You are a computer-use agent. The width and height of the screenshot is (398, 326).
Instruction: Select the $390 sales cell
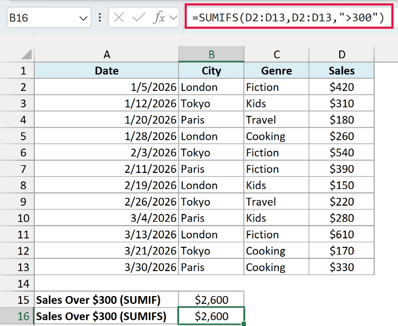click(x=341, y=169)
